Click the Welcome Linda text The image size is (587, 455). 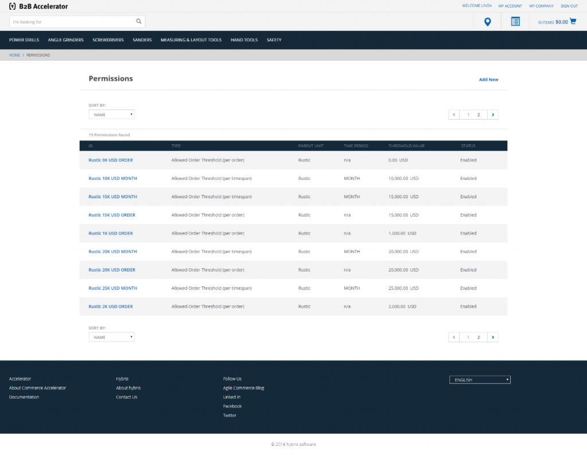476,6
